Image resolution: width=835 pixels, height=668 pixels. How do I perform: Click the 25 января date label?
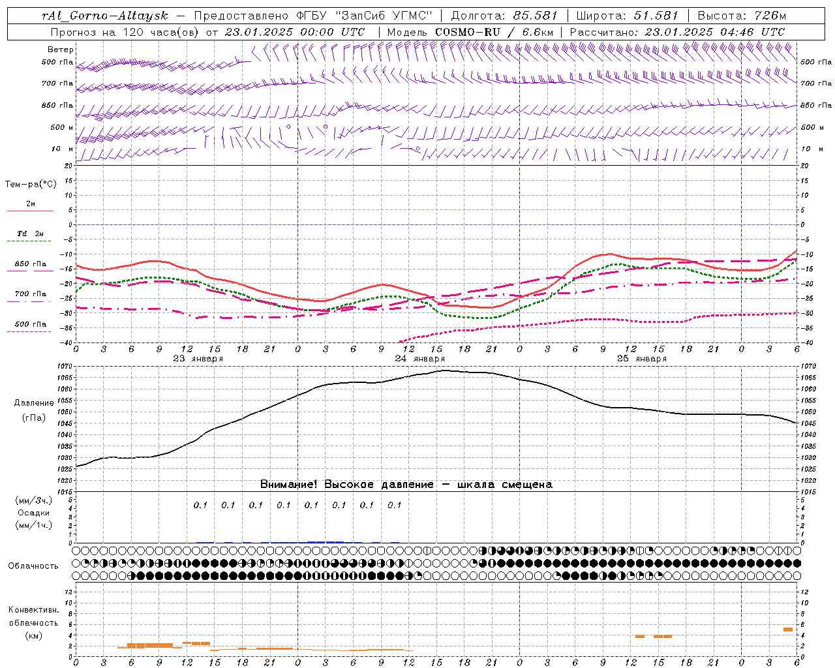coord(642,359)
